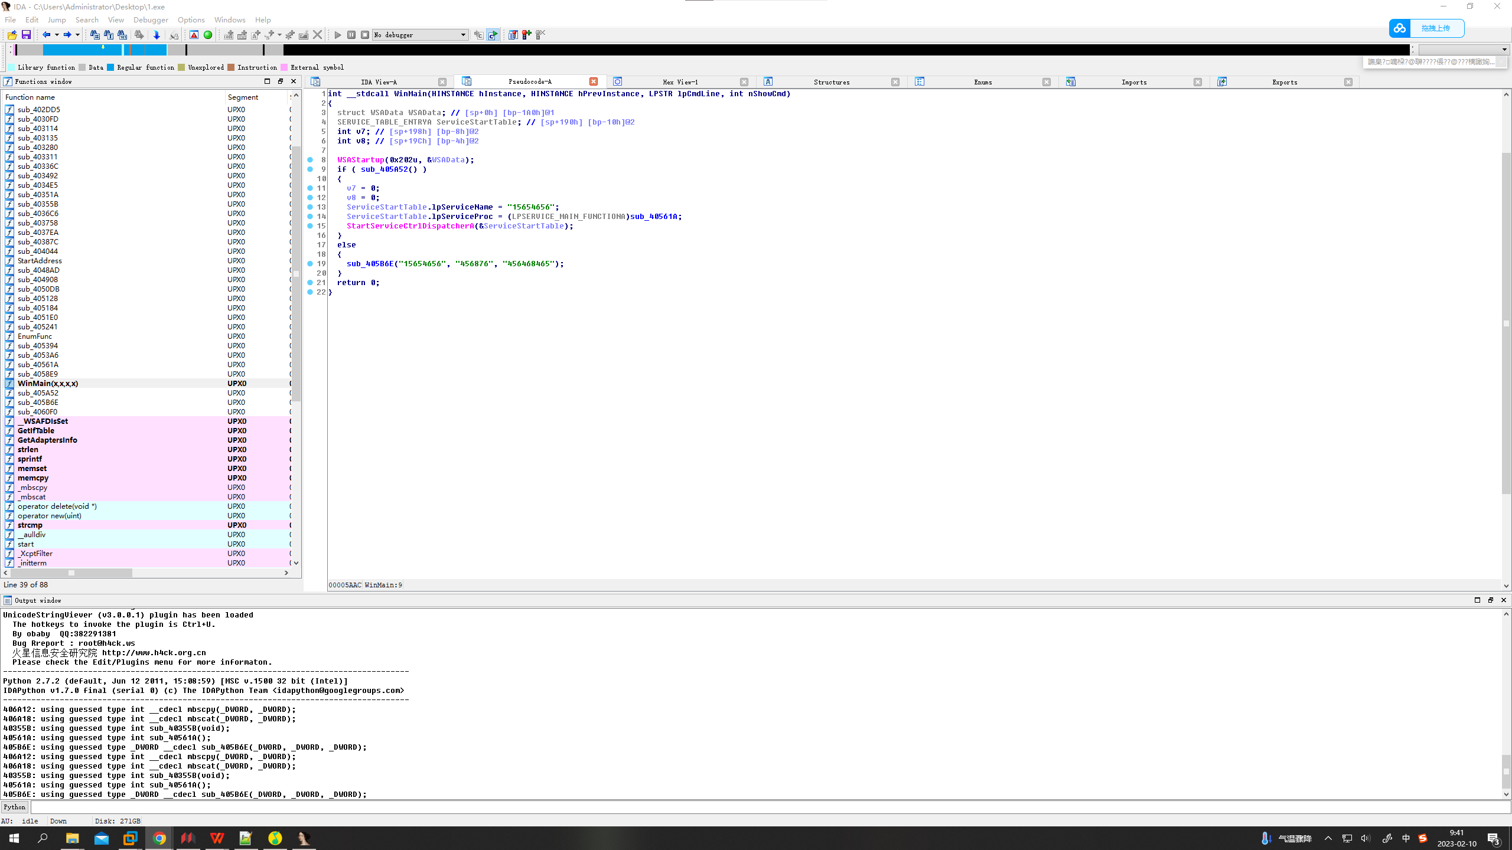Open the back-history dropdown arrow
The image size is (1512, 850).
[57, 35]
